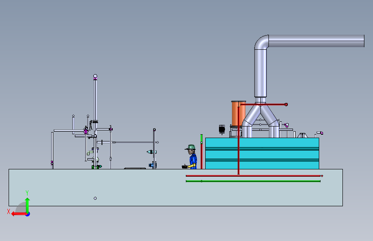Click the worker's green hard hat

pos(191,148)
